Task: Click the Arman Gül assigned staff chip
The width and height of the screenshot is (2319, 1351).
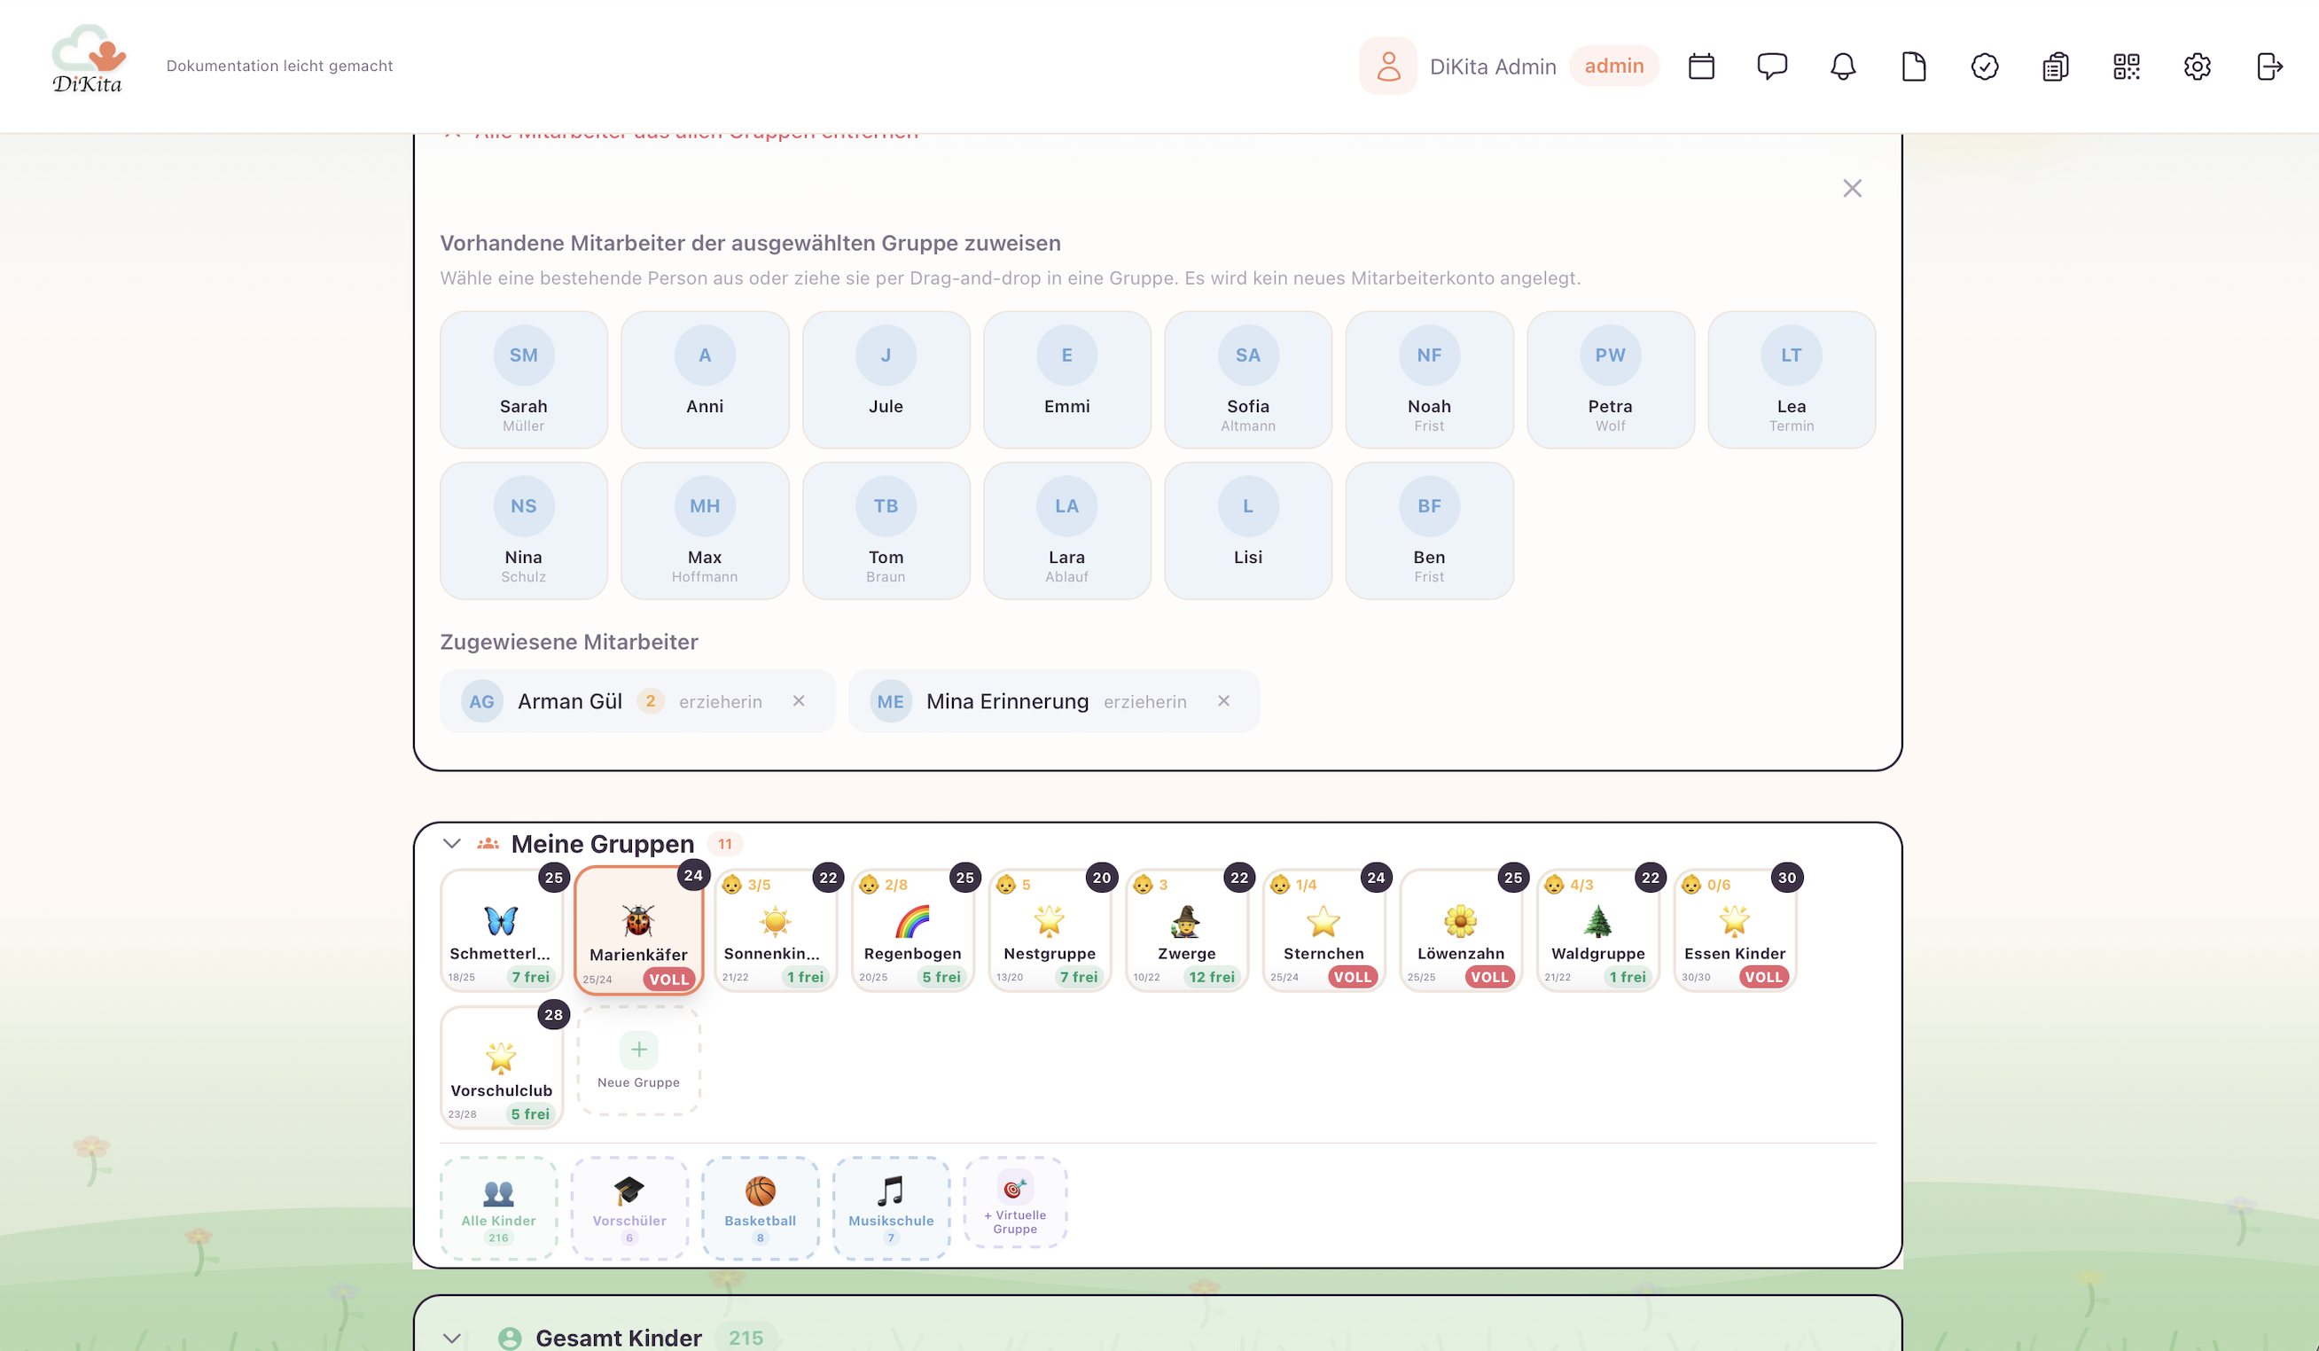Action: point(637,701)
